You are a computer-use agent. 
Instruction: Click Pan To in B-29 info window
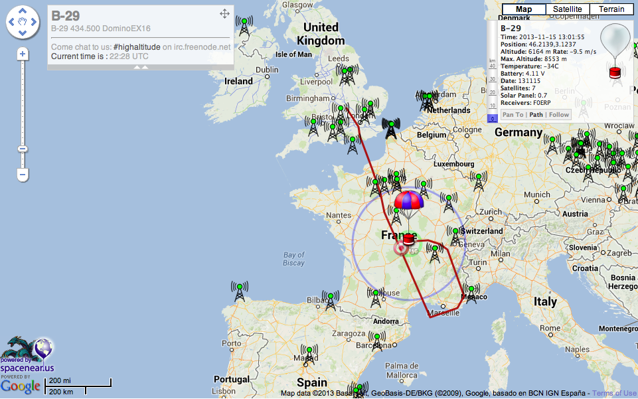[513, 115]
